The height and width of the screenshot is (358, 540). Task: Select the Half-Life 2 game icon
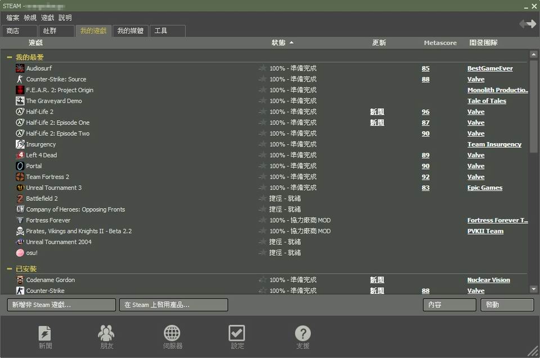click(20, 112)
